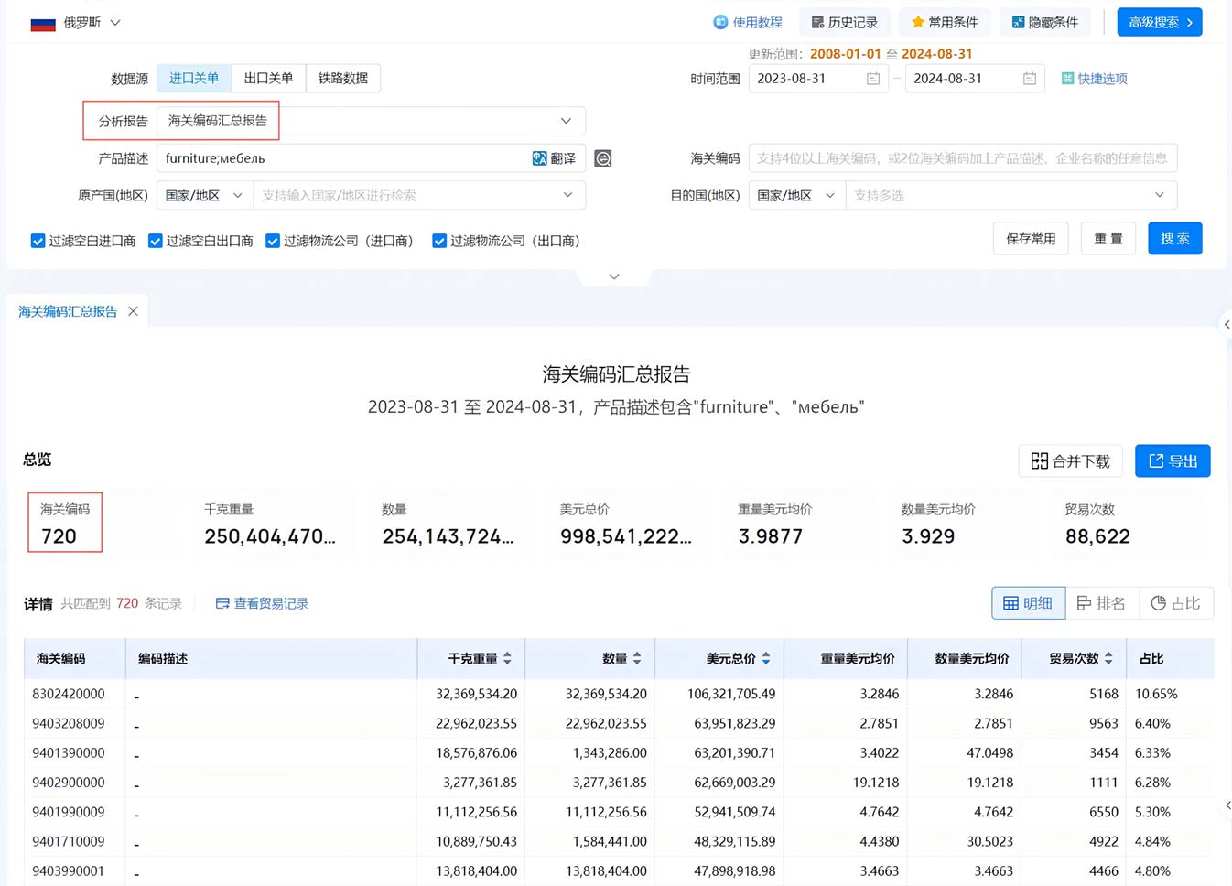The height and width of the screenshot is (886, 1232).
Task: Click HS code 9401390000 row
Action: coord(619,753)
